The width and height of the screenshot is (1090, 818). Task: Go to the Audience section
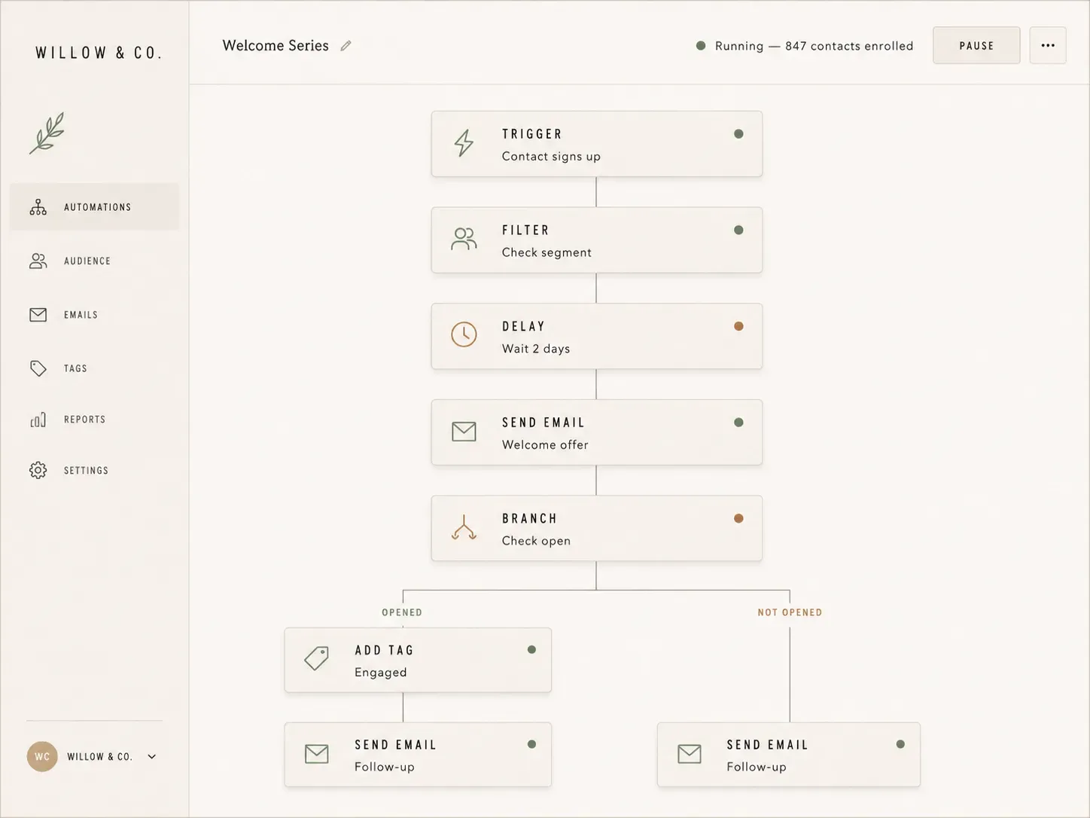(x=94, y=261)
